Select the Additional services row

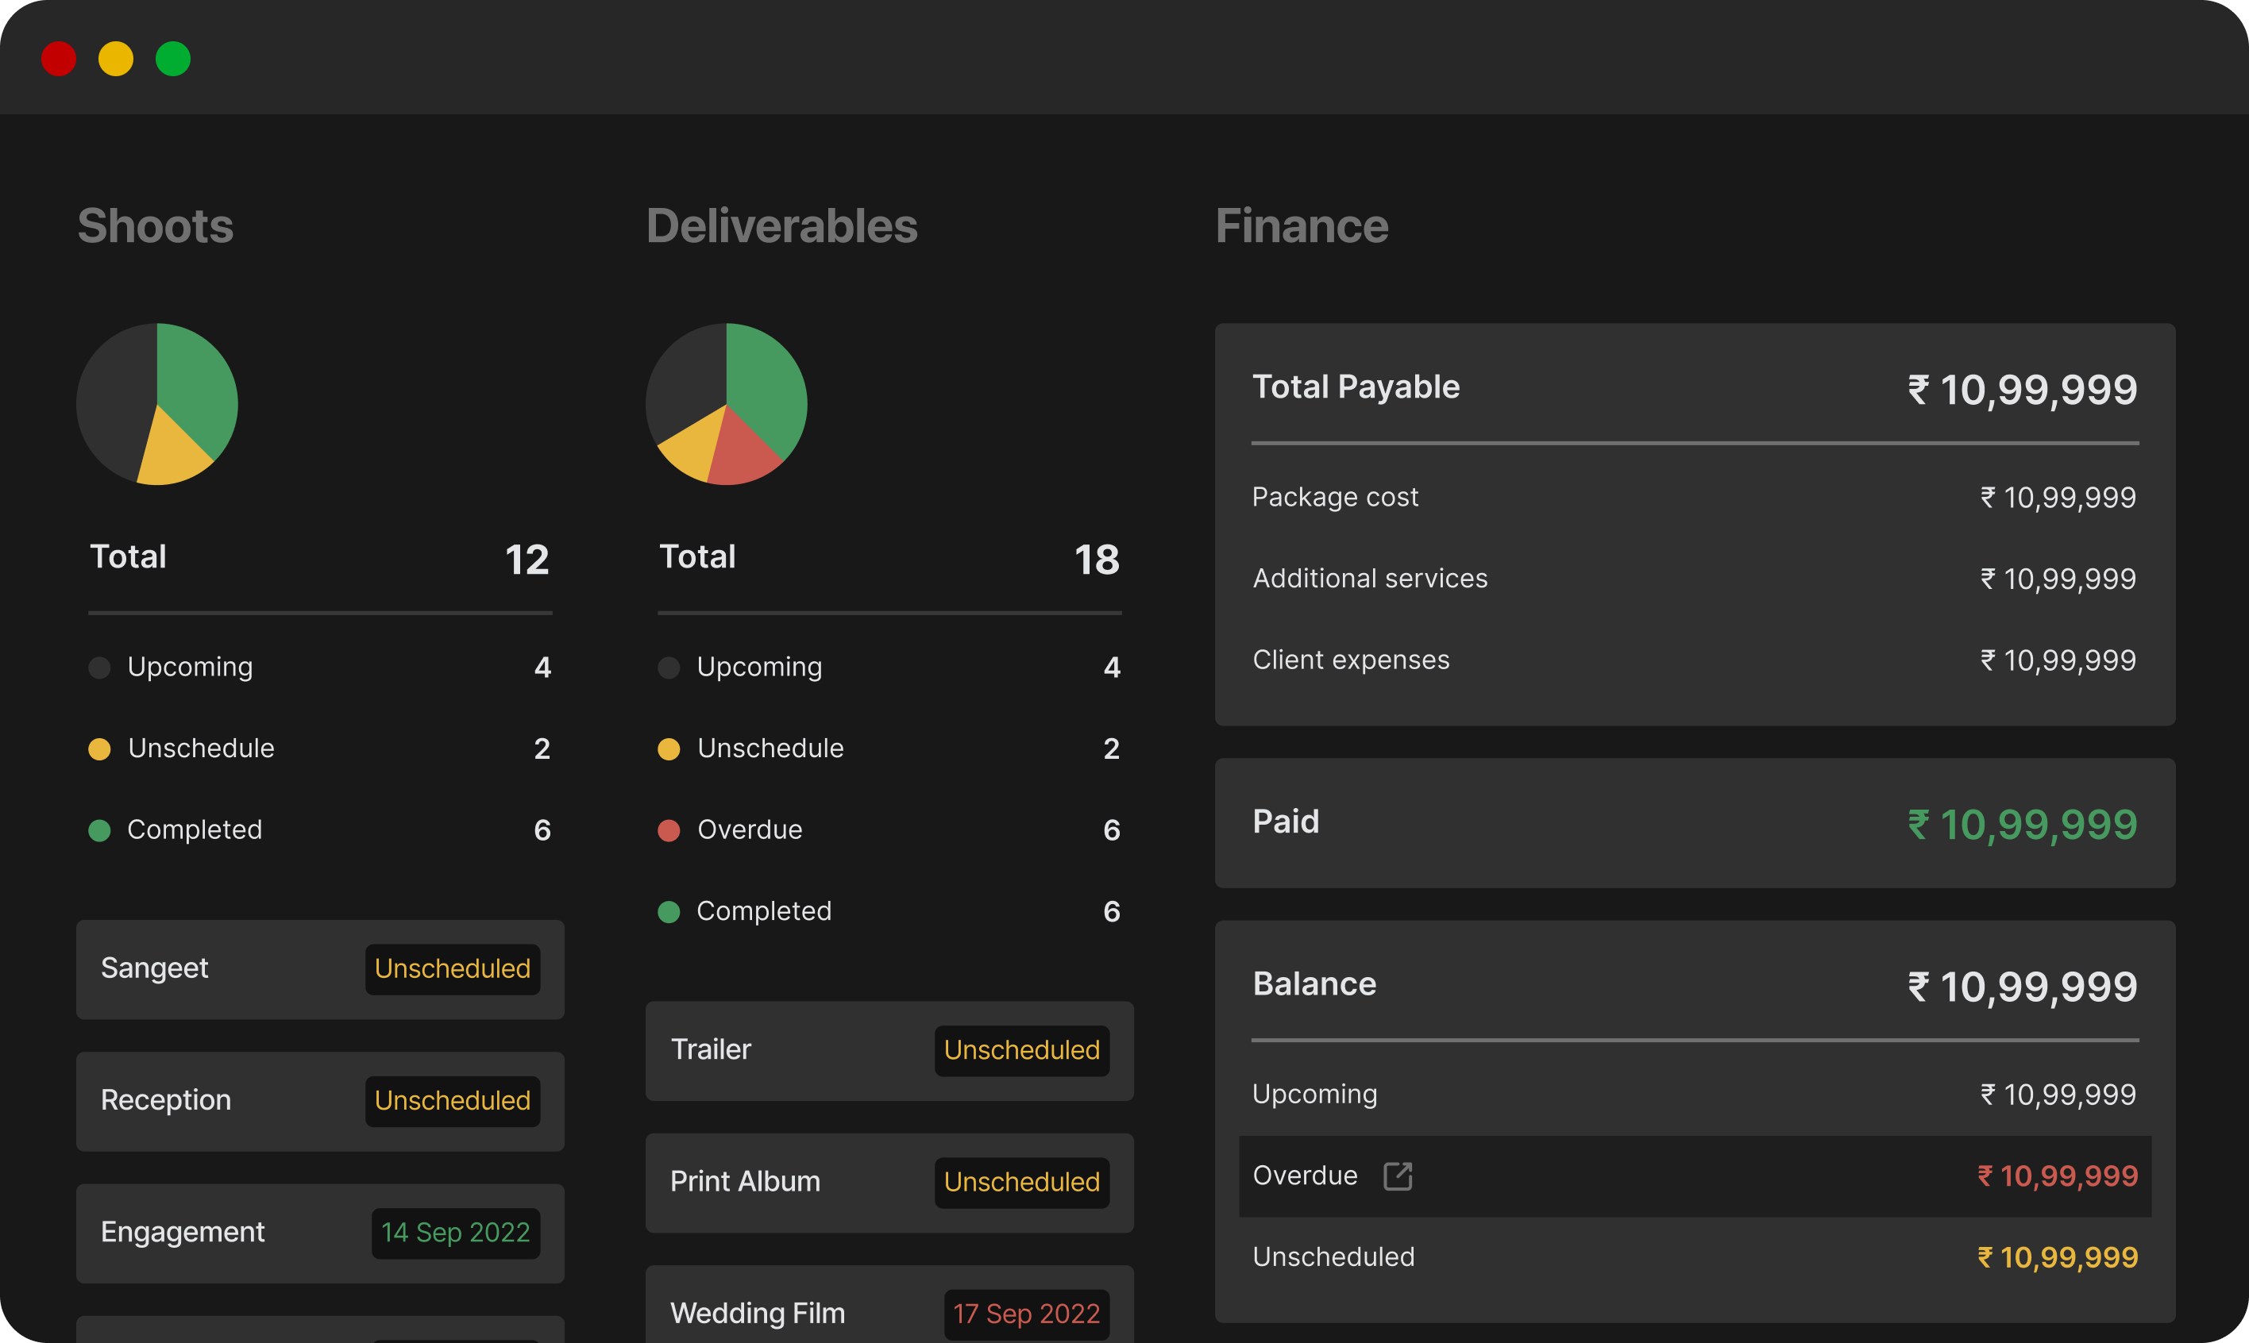pyautogui.click(x=1695, y=579)
